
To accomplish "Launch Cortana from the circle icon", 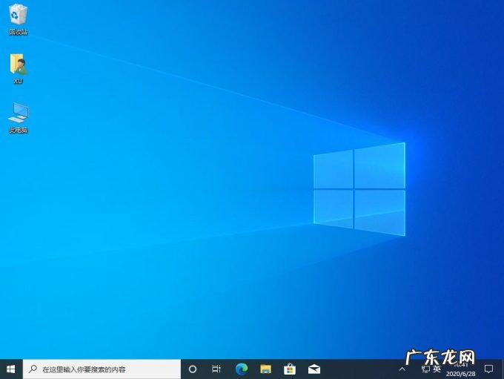I will (x=193, y=369).
